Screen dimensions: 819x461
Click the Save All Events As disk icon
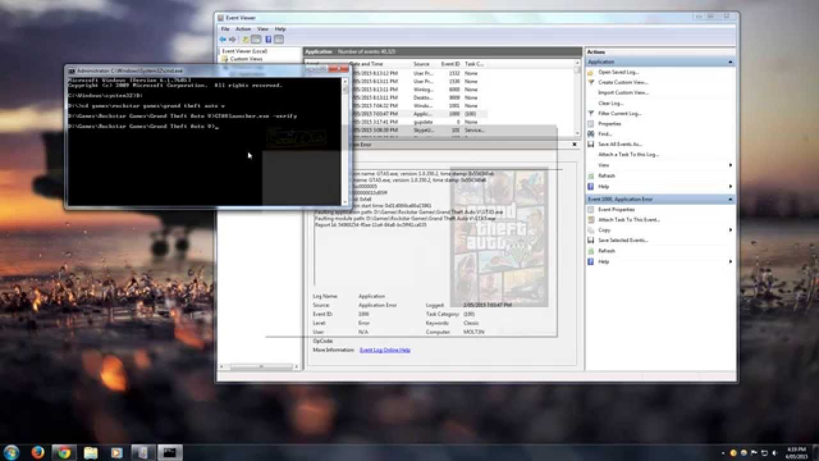coord(591,144)
